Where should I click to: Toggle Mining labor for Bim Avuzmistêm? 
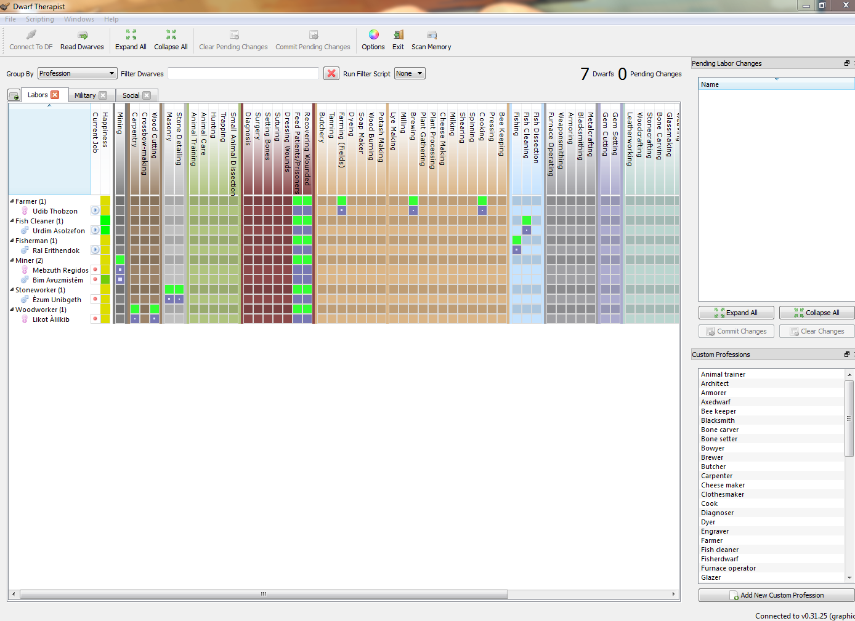point(120,279)
